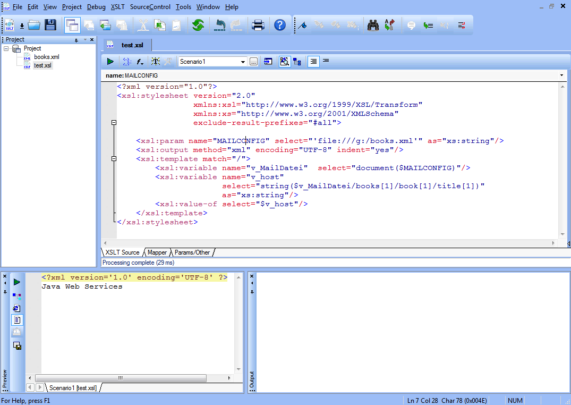This screenshot has width=571, height=405.
Task: Pin the Output panel
Action: click(x=252, y=292)
